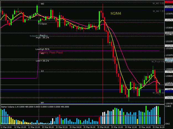Select the white 1.51750 price tag

pyautogui.click(x=169, y=20)
